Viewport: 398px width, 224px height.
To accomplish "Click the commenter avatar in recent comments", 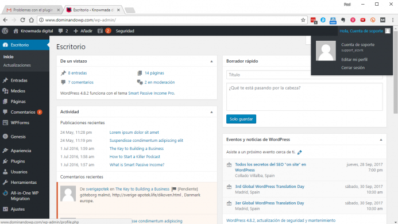I will [68, 194].
